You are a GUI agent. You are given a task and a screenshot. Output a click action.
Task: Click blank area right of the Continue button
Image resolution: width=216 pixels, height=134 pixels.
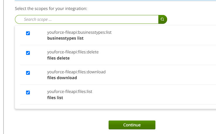[184, 125]
